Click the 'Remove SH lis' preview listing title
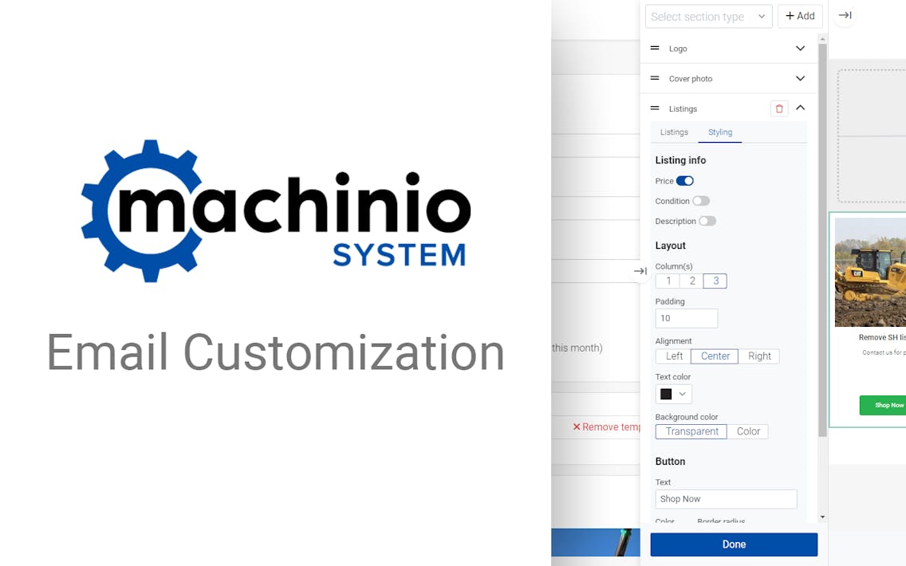This screenshot has width=906, height=566. (882, 337)
